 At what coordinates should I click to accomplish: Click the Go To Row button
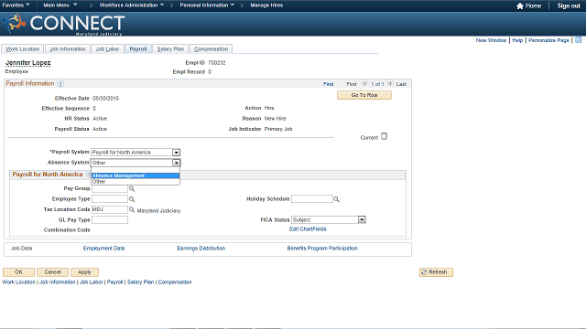point(364,95)
